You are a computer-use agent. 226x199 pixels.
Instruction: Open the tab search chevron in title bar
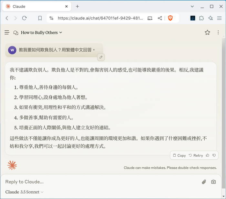pyautogui.click(x=192, y=6)
